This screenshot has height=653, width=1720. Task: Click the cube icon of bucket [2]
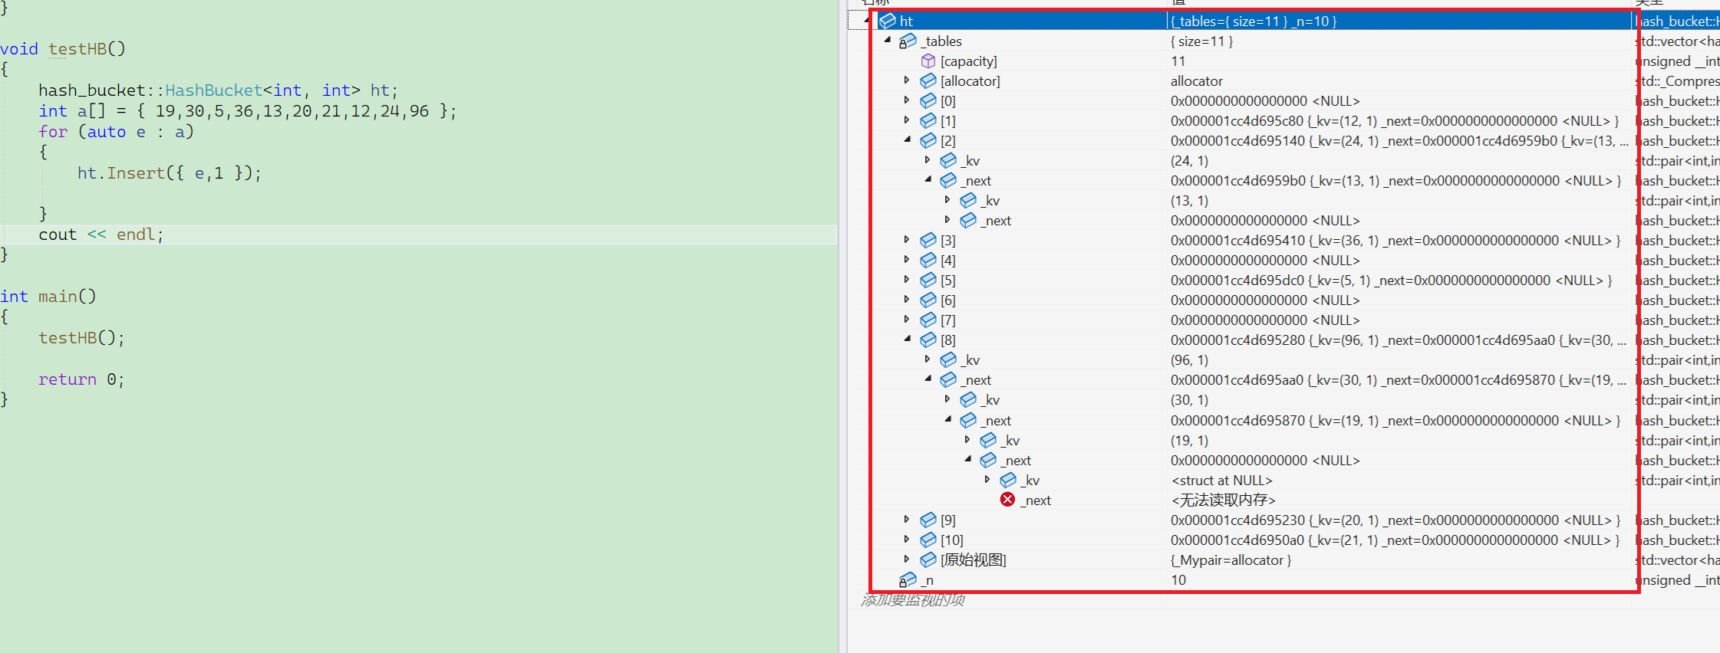point(928,140)
